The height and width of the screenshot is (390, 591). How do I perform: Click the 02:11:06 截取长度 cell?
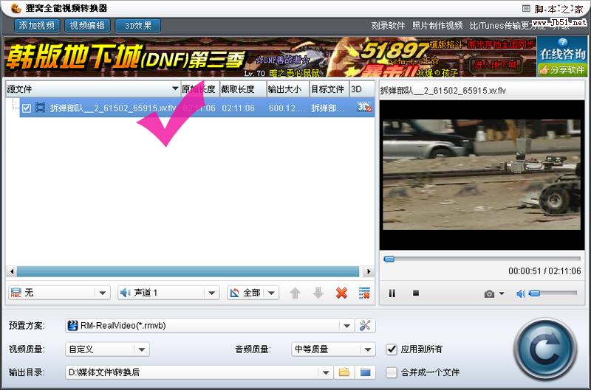tap(238, 108)
